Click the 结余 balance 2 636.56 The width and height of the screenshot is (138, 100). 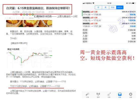(x=132, y=42)
